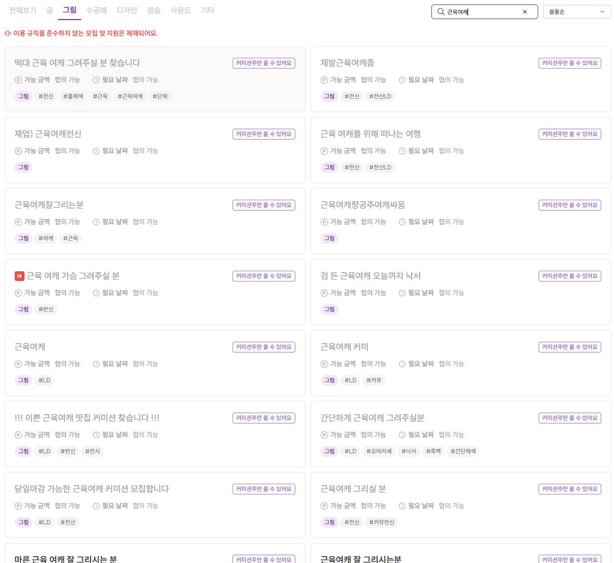Click 커미션주만 볼 수 있어요 badge on 근육여캐 그리실 분
The width and height of the screenshot is (614, 563).
[570, 489]
